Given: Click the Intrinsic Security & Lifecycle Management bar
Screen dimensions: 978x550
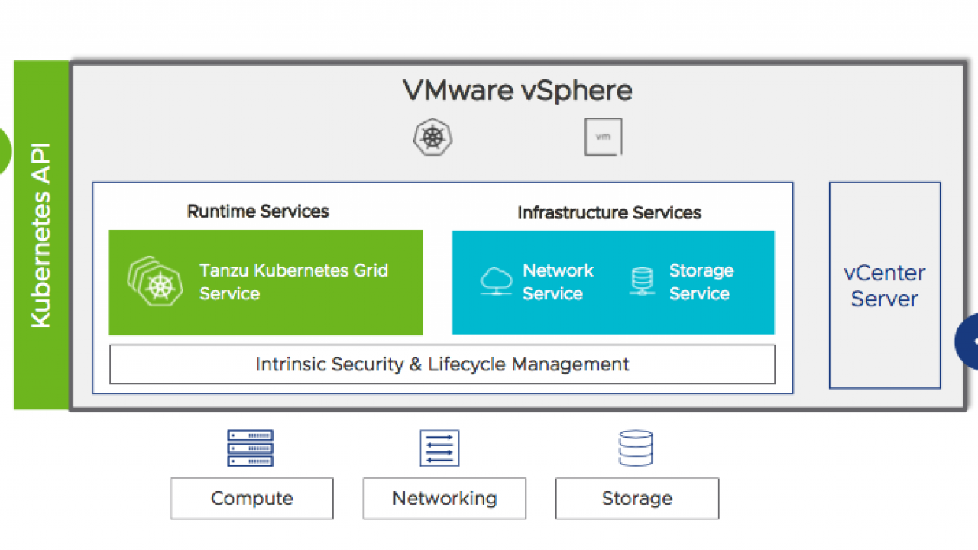Looking at the screenshot, I should point(442,364).
